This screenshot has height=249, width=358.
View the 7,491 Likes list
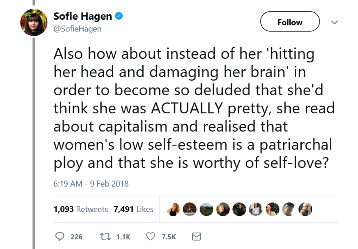133,209
